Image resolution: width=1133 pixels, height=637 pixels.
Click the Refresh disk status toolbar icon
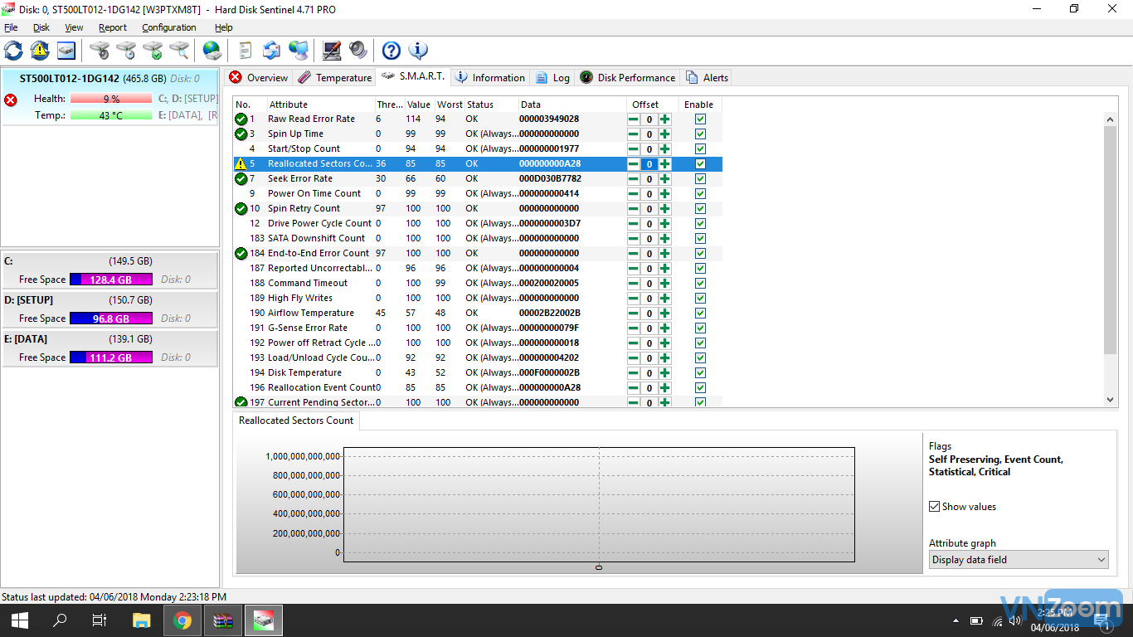click(13, 51)
